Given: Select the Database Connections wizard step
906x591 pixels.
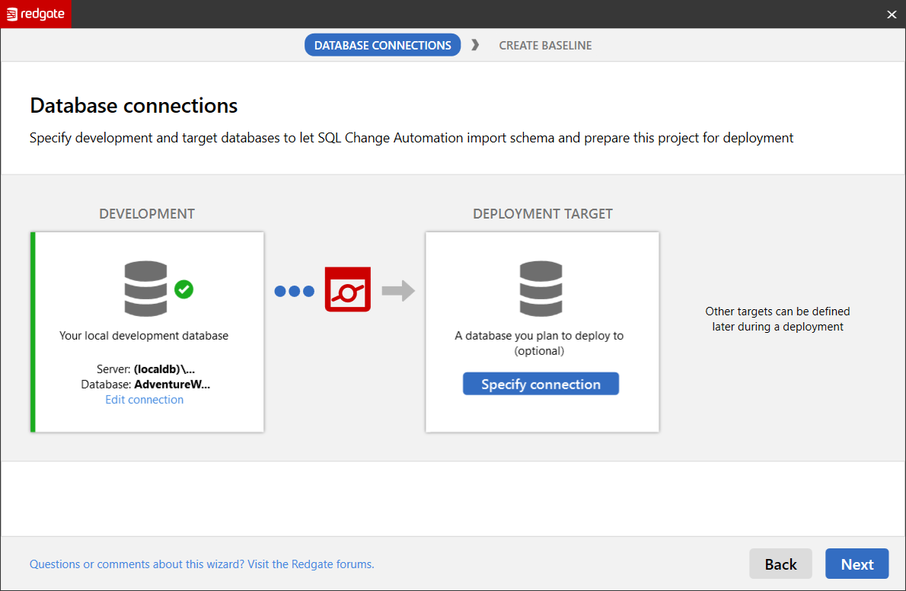Looking at the screenshot, I should pyautogui.click(x=382, y=45).
